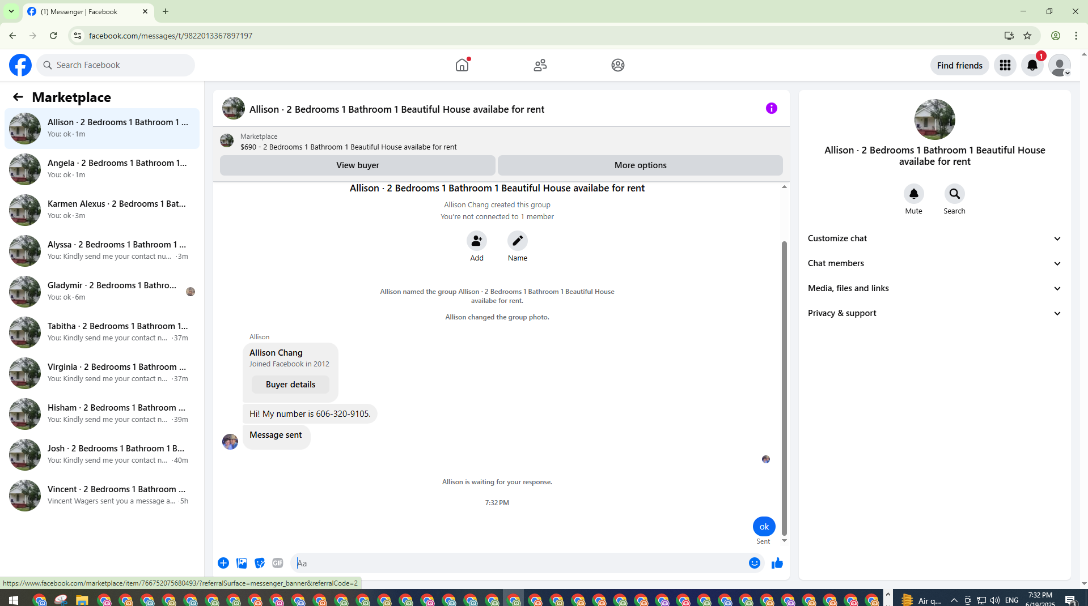Navigate back in the browser
1088x606 pixels.
(12, 36)
